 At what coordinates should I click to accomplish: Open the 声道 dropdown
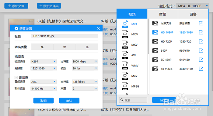coord(85,89)
